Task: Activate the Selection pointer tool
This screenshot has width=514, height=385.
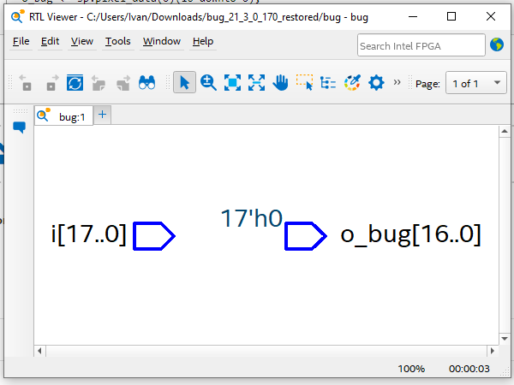Action: (184, 82)
